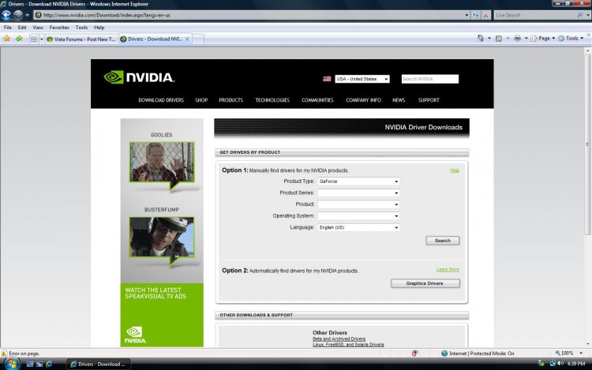Open the File menu
The image size is (592, 370).
(8, 28)
